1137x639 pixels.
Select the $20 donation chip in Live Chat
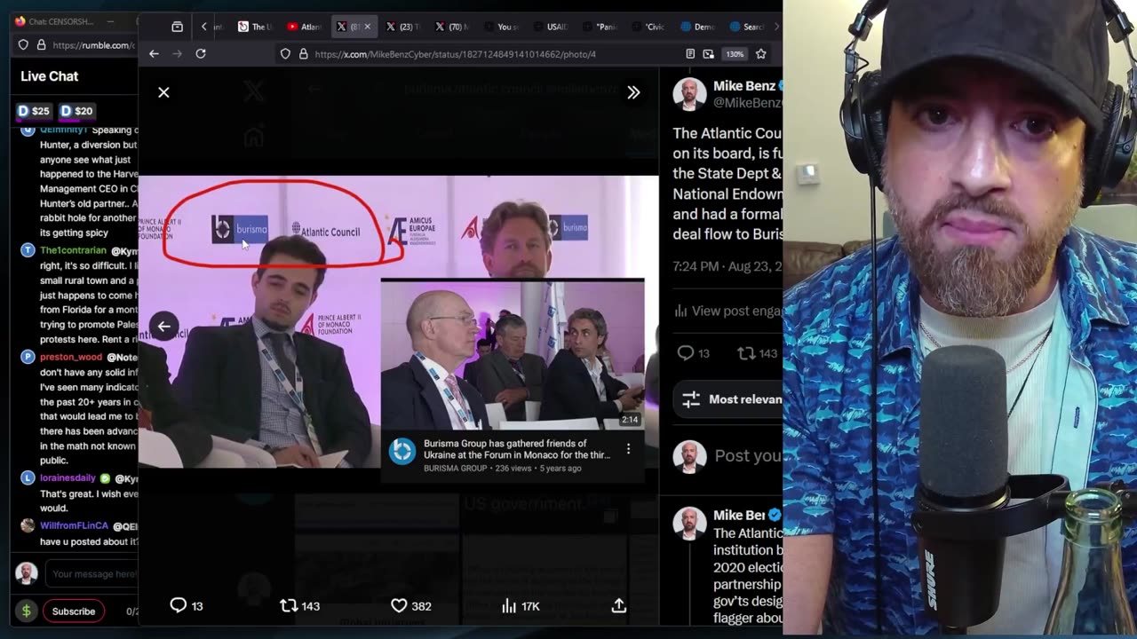pyautogui.click(x=76, y=111)
